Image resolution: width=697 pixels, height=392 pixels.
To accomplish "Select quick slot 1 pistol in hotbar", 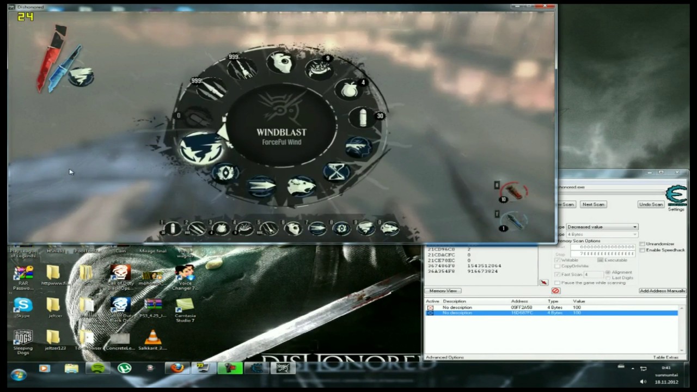I will (173, 228).
